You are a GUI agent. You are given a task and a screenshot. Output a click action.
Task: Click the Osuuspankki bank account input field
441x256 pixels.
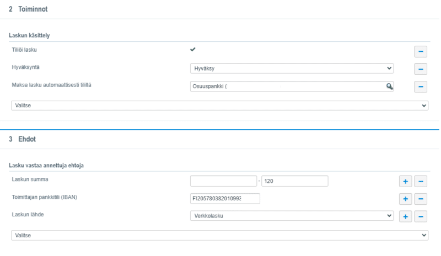[287, 86]
